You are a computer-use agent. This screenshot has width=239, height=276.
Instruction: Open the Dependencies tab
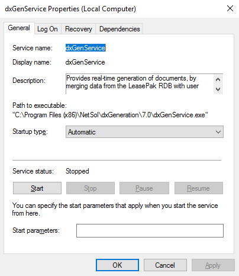point(119,29)
